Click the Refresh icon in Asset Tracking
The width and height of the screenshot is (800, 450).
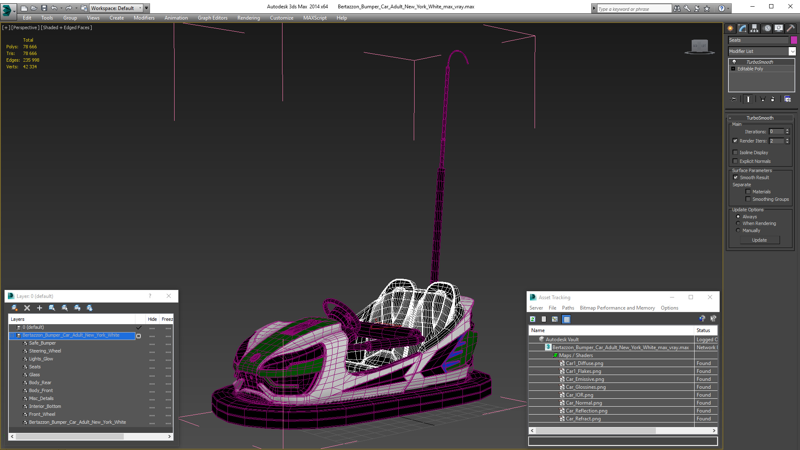point(532,319)
